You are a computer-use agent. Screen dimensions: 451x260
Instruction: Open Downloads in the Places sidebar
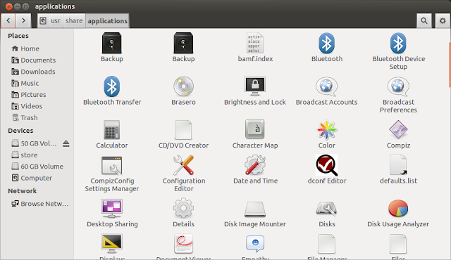pyautogui.click(x=37, y=72)
